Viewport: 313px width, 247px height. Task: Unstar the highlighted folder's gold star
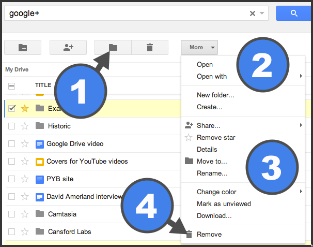click(25, 109)
